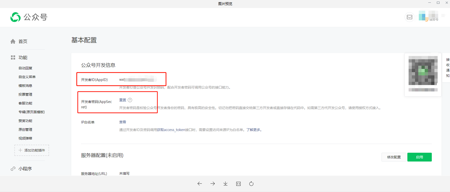The width and height of the screenshot is (450, 192).
Task: Go to 赞赏功能 in the sidebar
Action: click(x=25, y=121)
